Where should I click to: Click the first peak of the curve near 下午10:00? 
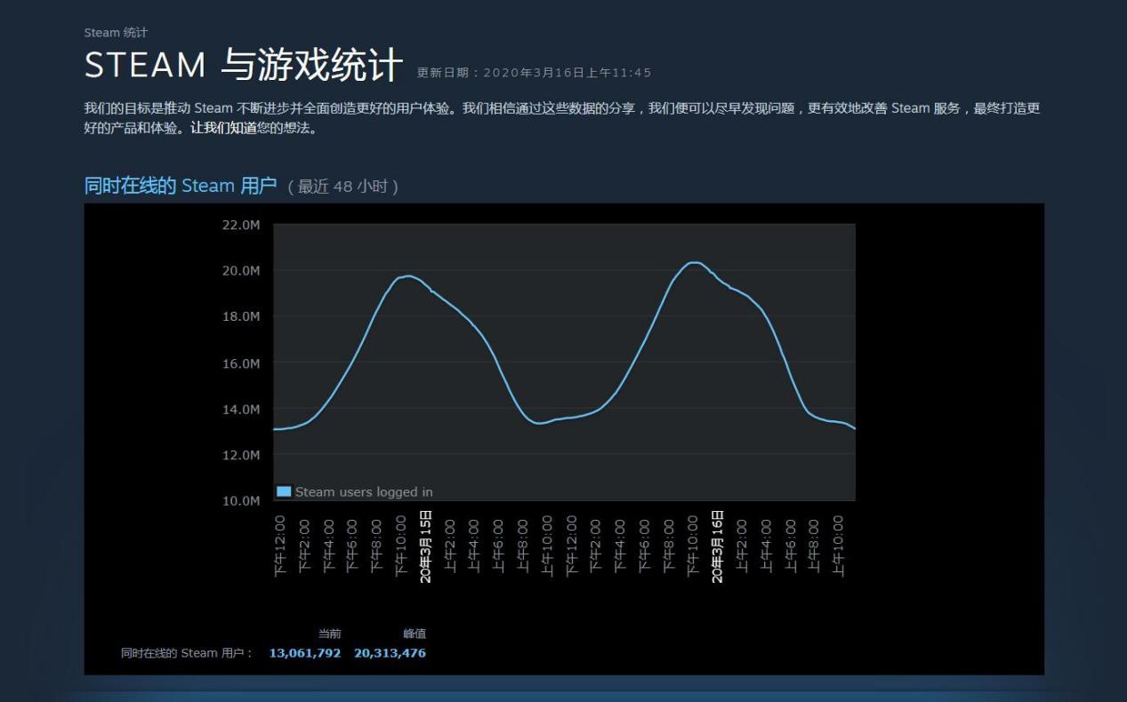[x=407, y=276]
